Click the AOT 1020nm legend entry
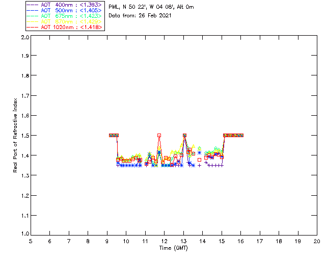Screen dimensions: 326x261 65,27
